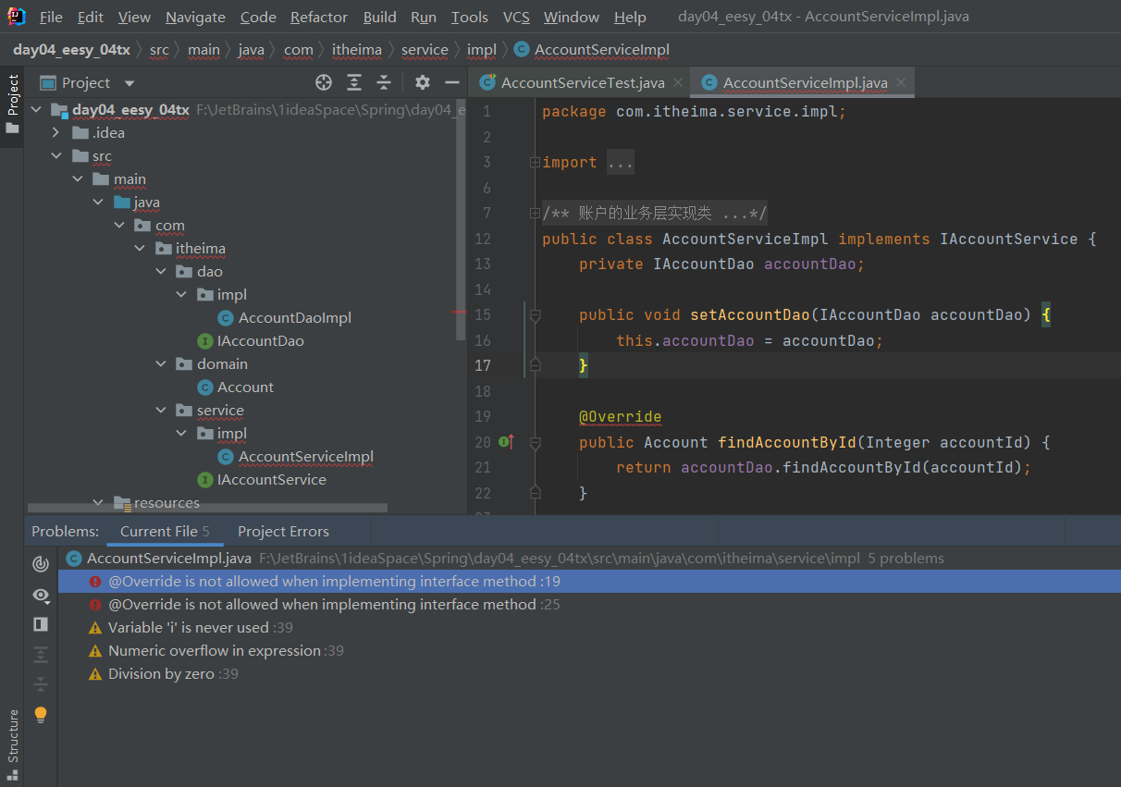
Task: Click Collapse All in Project panel header
Action: coord(384,82)
